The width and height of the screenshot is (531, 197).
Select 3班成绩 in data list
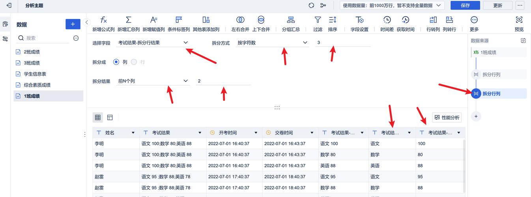[x=48, y=63]
